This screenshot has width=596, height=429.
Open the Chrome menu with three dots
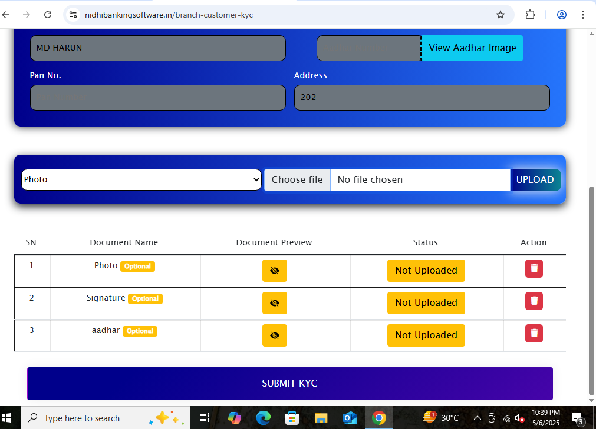point(583,15)
